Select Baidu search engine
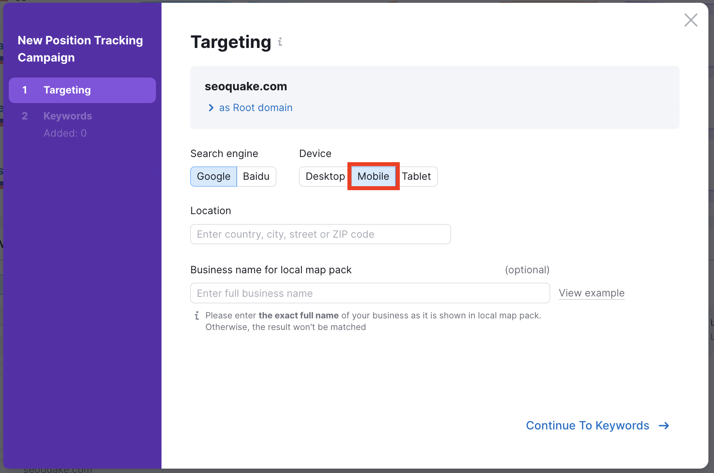714x473 pixels. [256, 177]
